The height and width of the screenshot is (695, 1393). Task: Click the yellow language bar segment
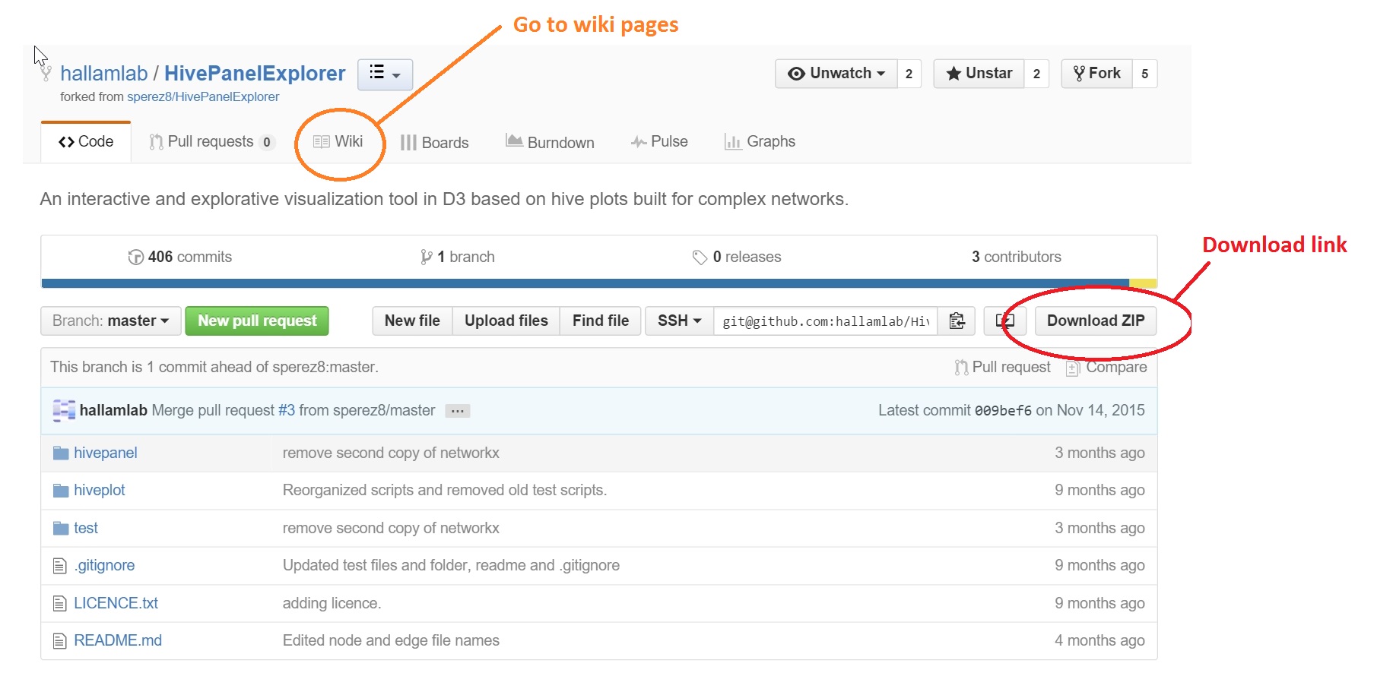tap(1143, 283)
